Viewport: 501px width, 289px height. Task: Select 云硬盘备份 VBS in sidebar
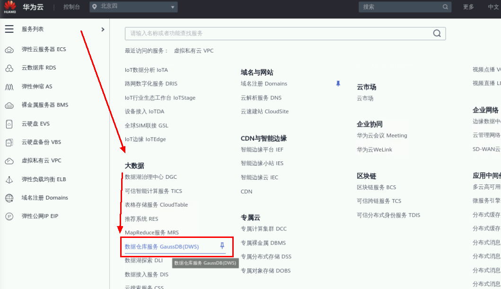point(41,142)
